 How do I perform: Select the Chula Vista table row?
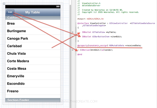tap(33, 53)
